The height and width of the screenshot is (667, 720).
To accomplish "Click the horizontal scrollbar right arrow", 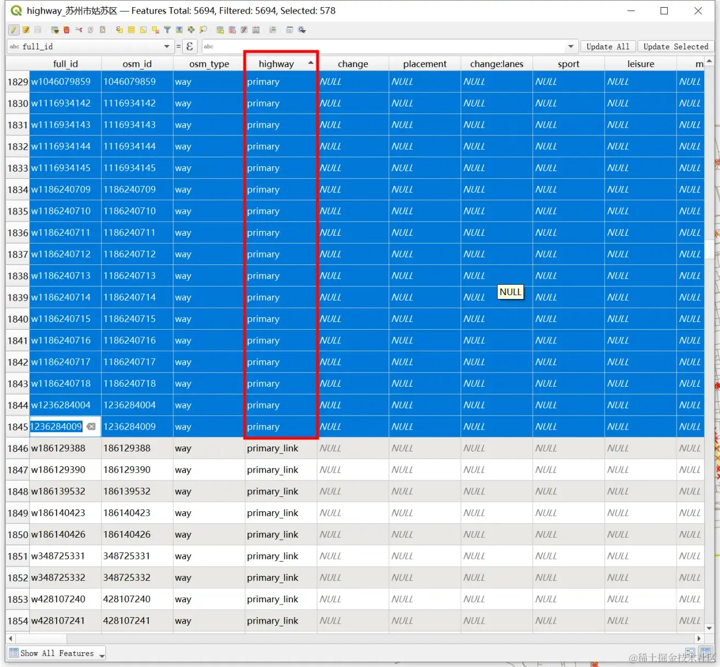I will [699, 638].
